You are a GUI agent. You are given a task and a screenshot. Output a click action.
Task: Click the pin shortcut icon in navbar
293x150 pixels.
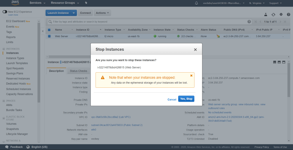coord(87,3)
